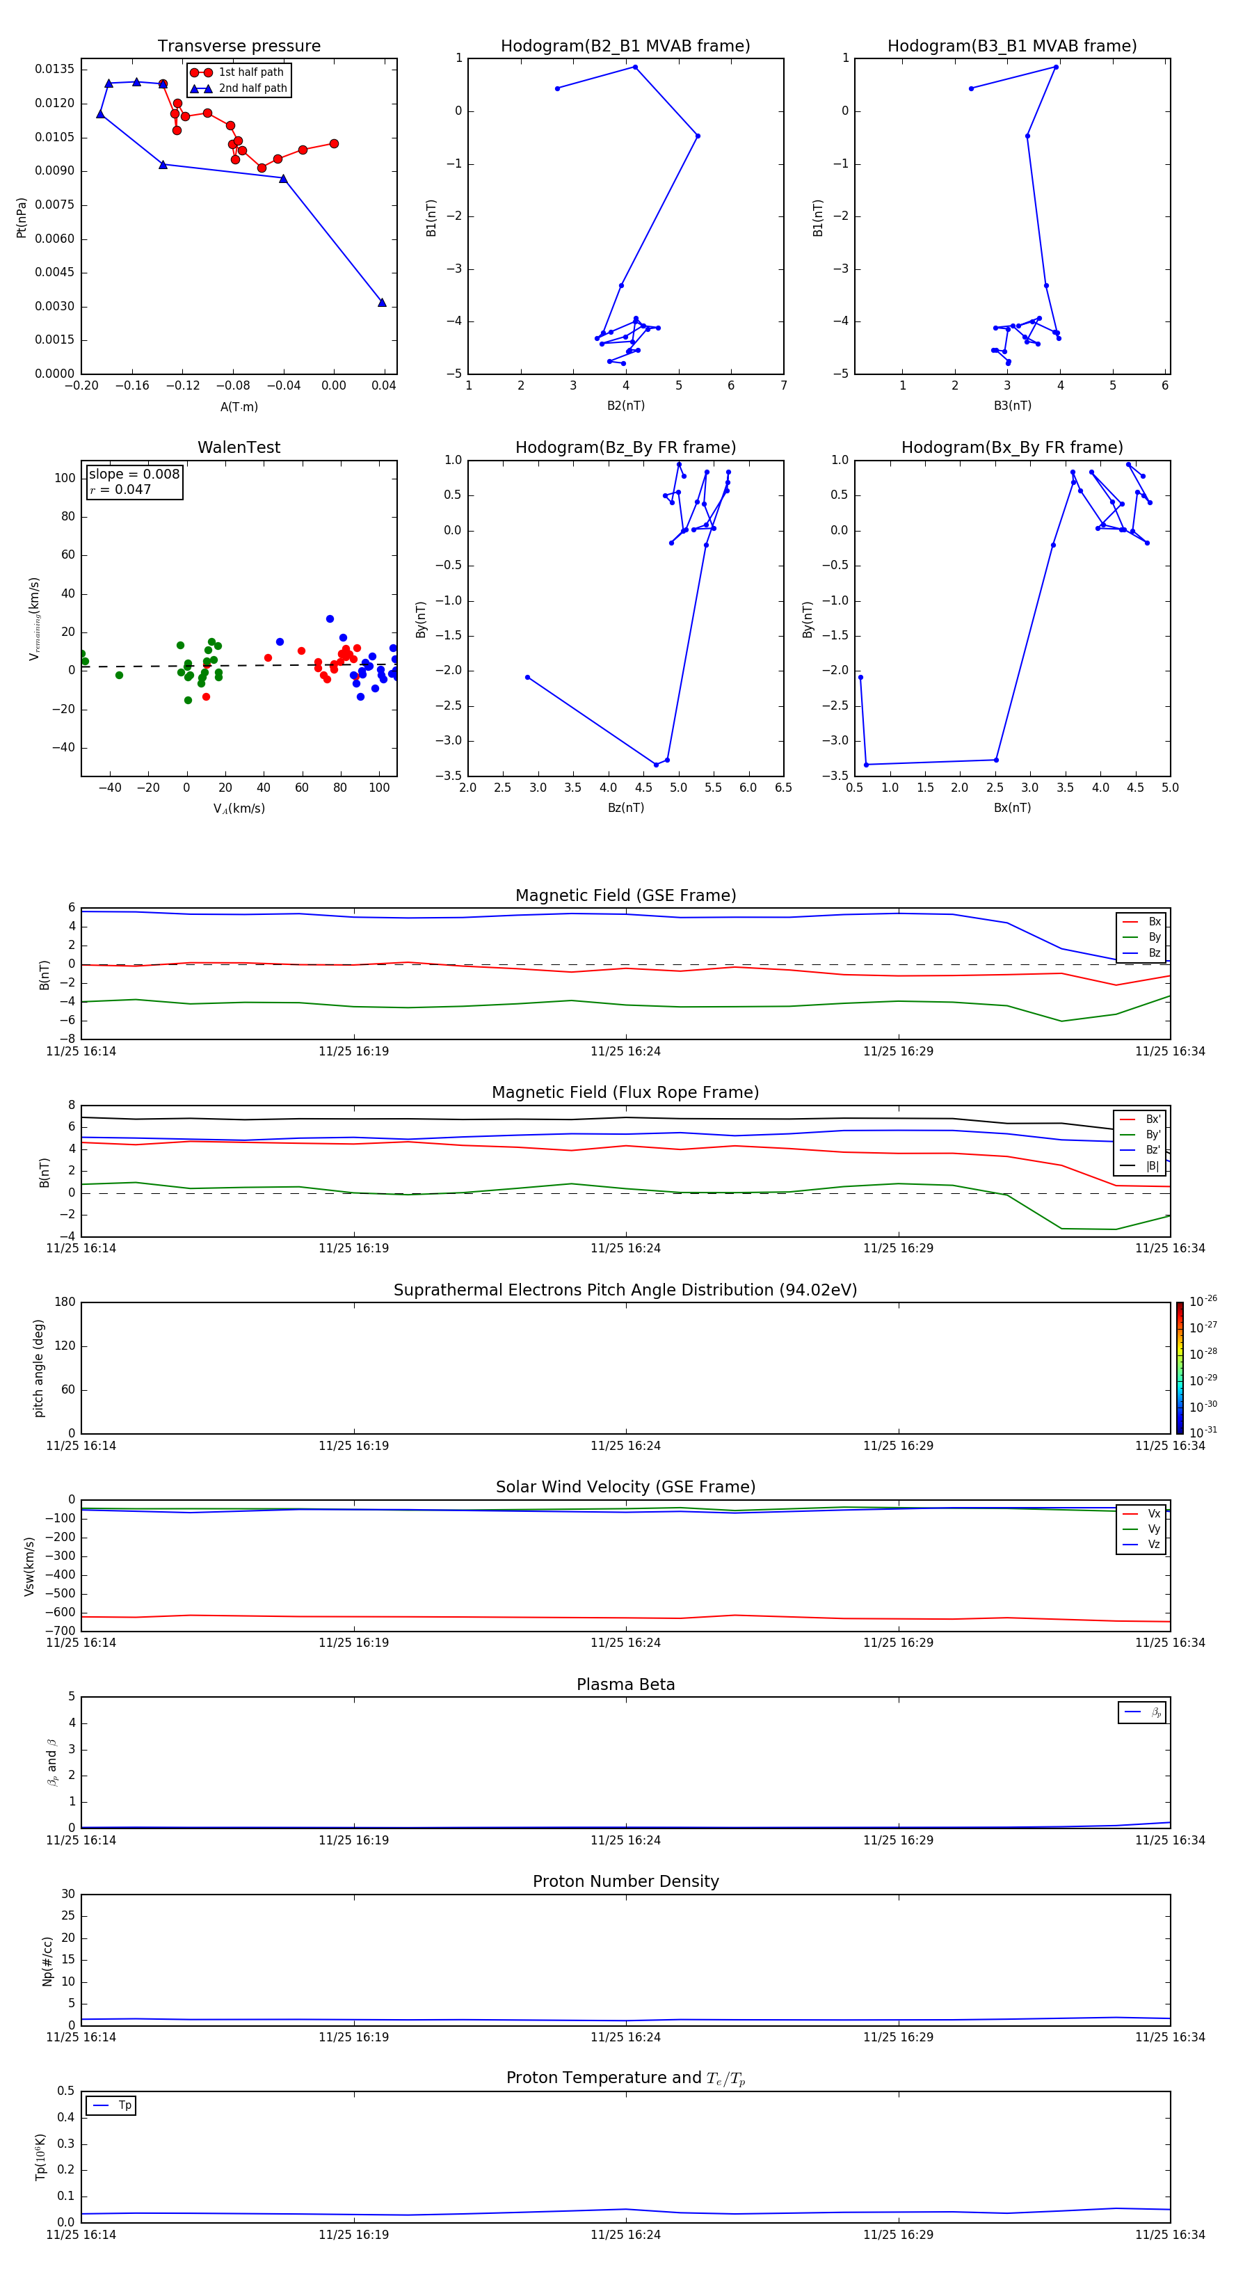Click '11/25 16:24' tick under GSE magnetic field

pyautogui.click(x=625, y=1051)
